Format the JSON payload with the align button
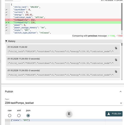The image size is (124, 125). 69,114
